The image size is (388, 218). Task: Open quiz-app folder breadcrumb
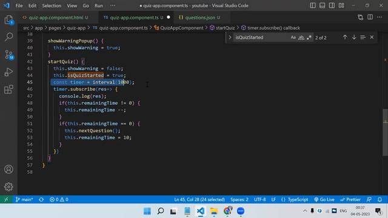point(76,28)
